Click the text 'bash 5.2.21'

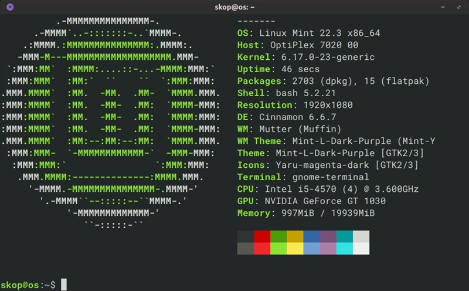tap(305, 93)
